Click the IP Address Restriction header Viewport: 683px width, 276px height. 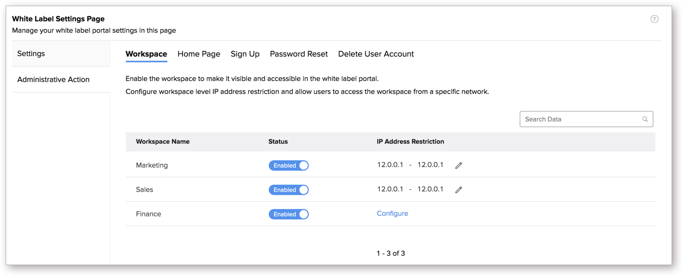click(x=411, y=142)
